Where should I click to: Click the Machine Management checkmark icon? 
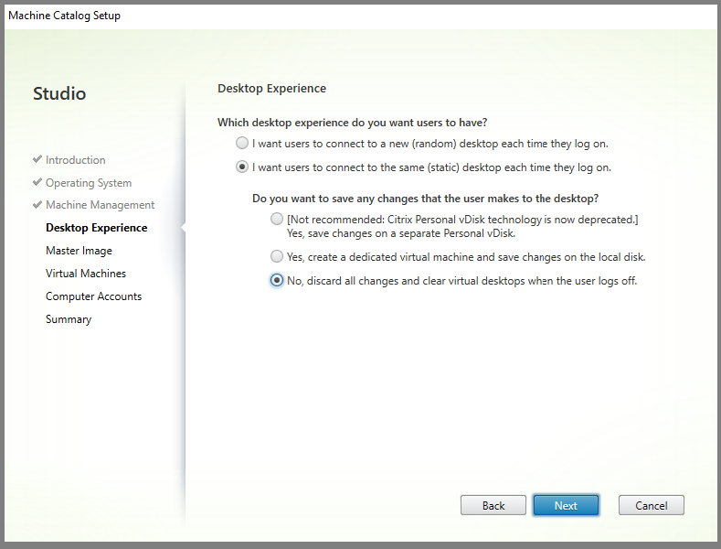point(37,204)
